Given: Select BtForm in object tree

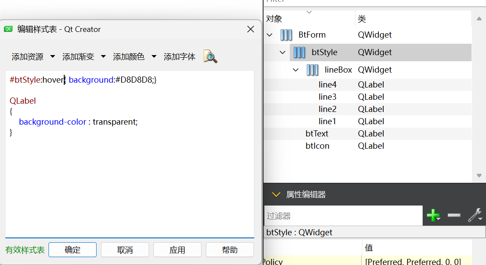Looking at the screenshot, I should [x=312, y=35].
